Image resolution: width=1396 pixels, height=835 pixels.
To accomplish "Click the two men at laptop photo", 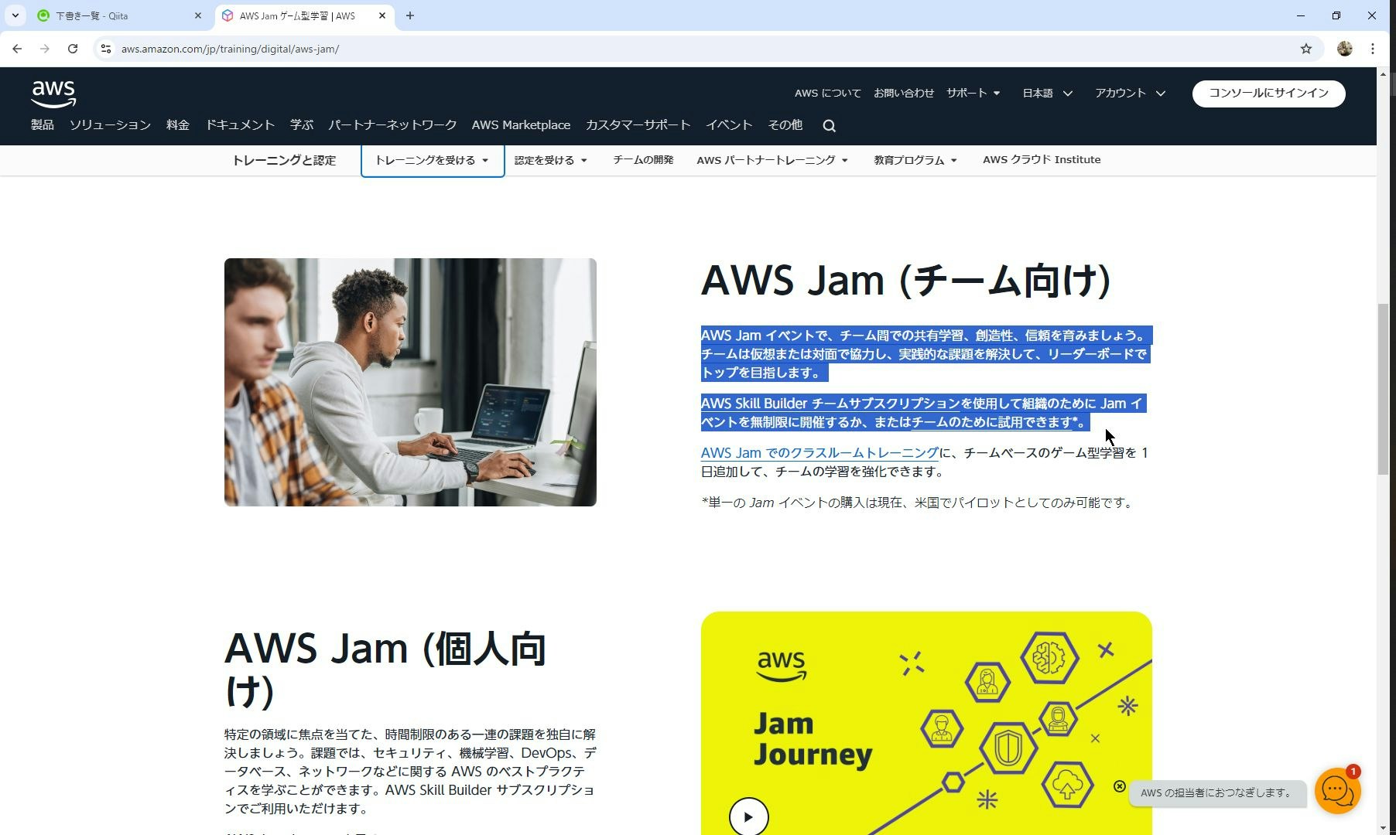I will click(410, 383).
